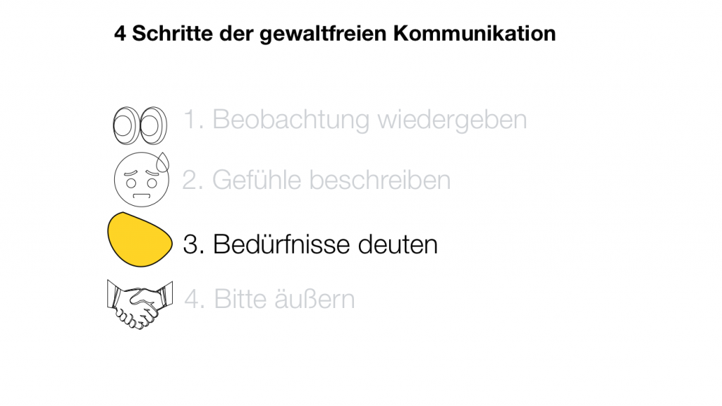Click the greyed step '2. Gefühle beschreiben'

tap(317, 180)
